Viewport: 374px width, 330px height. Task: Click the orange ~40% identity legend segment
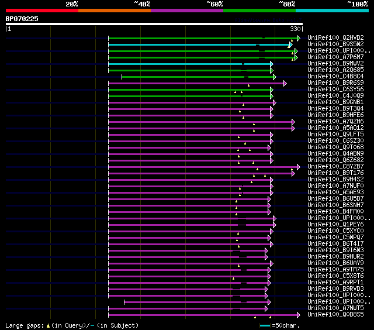point(115,11)
